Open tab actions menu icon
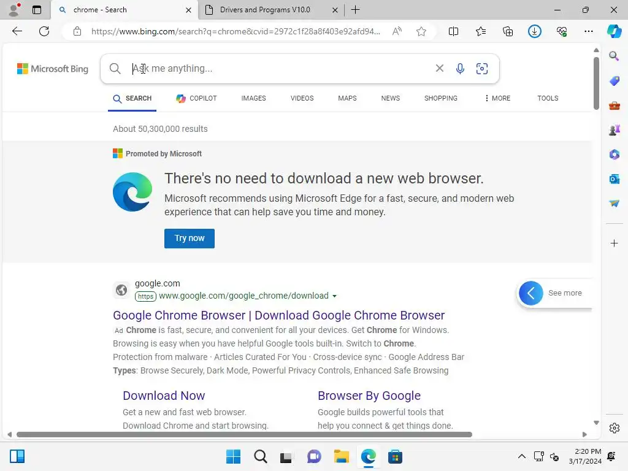 click(37, 10)
